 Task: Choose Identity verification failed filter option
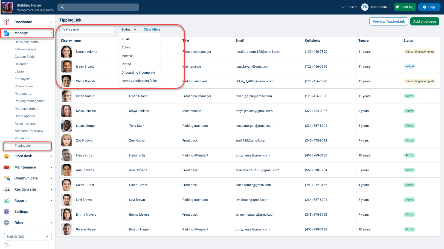pos(139,81)
